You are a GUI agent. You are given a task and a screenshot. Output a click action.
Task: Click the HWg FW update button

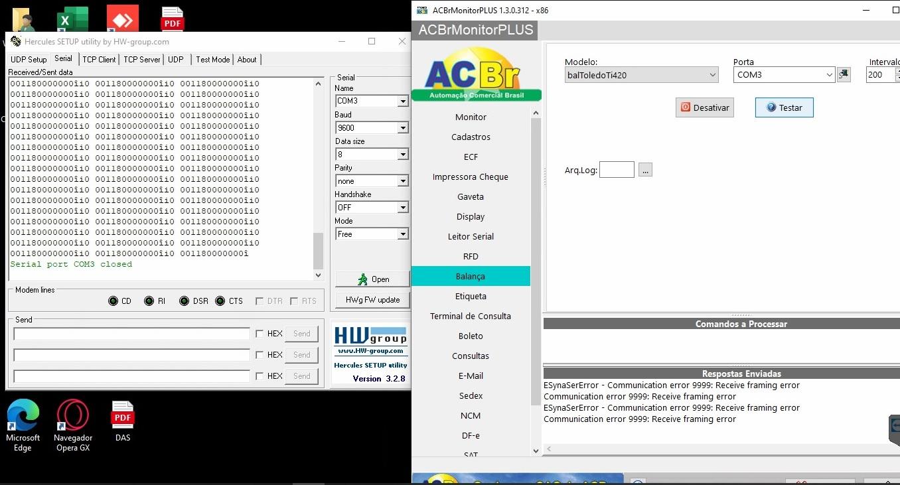click(x=372, y=300)
